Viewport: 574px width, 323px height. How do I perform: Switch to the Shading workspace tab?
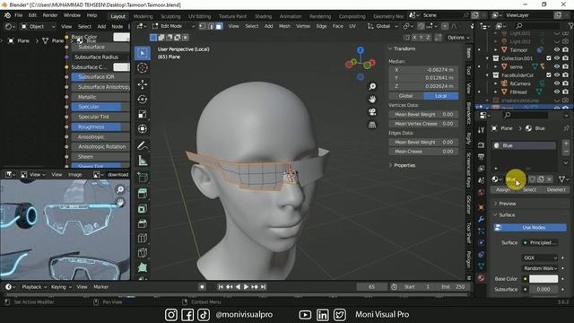(x=263, y=16)
